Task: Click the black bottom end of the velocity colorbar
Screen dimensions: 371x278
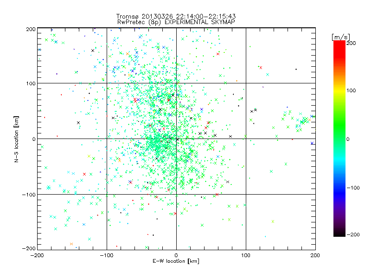Action: point(339,233)
